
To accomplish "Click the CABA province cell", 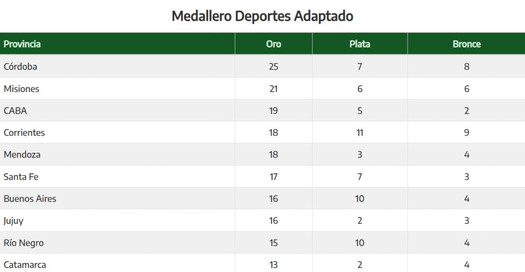I will [15, 111].
